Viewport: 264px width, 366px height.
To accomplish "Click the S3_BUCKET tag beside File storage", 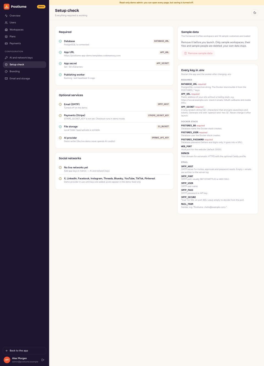I will point(163,127).
